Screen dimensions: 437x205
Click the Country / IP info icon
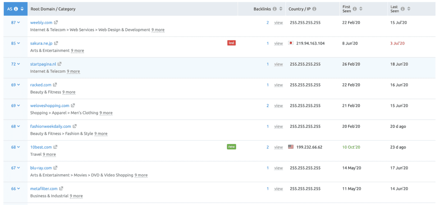[315, 9]
